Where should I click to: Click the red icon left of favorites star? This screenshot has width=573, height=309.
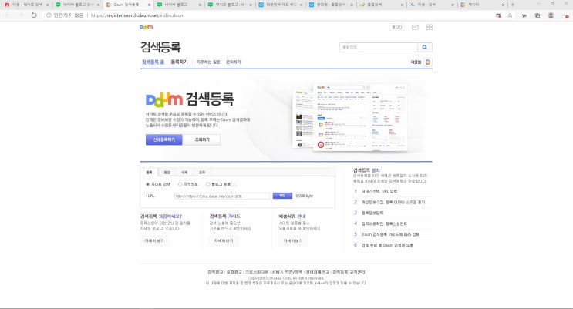click(x=498, y=15)
